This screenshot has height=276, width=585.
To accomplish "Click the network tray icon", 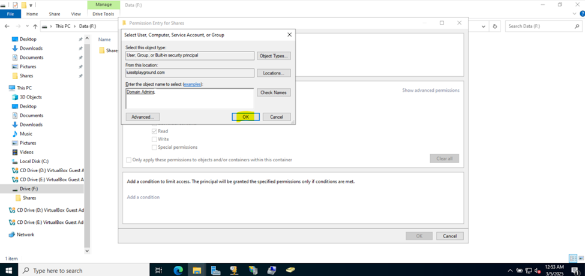I will [x=528, y=271].
